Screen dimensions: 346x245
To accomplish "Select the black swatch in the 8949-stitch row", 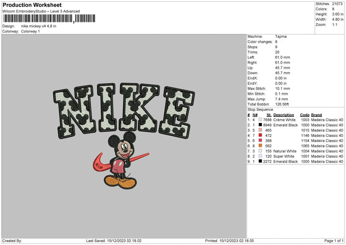I will 260,125.
